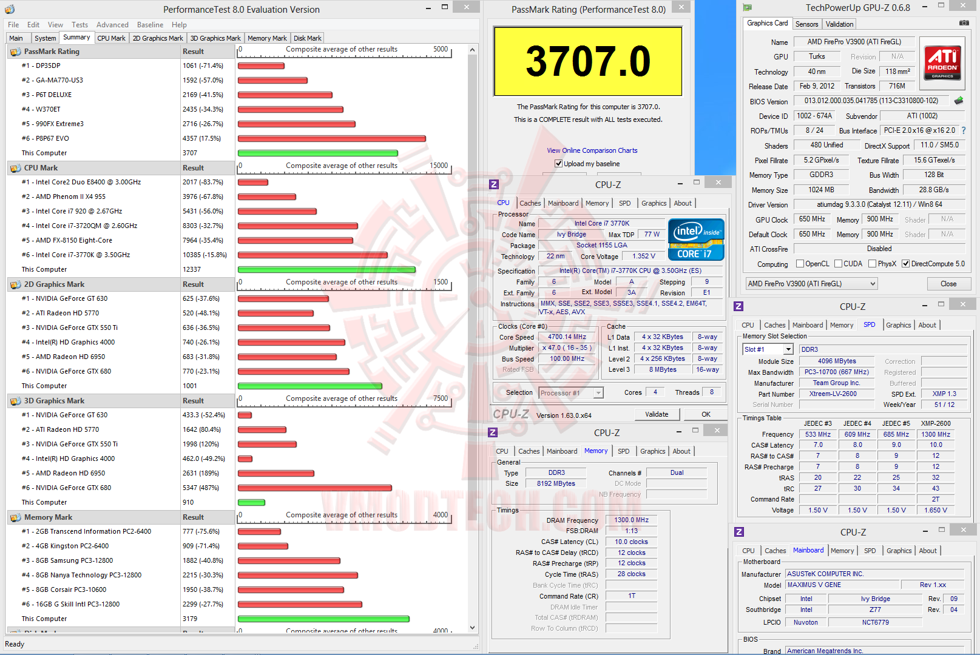Click the PerformanceTest app icon in title bar
This screenshot has width=980, height=655.
coord(10,9)
